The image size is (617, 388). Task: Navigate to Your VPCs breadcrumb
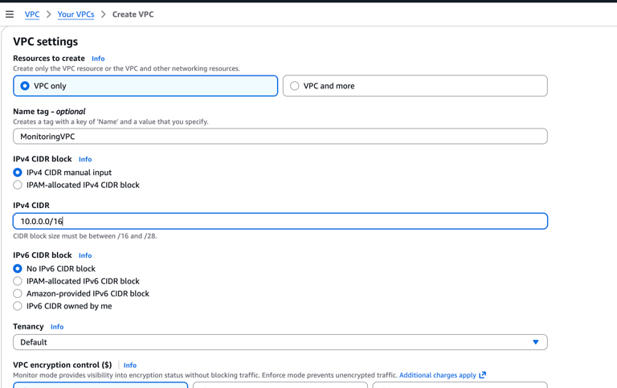tap(76, 14)
